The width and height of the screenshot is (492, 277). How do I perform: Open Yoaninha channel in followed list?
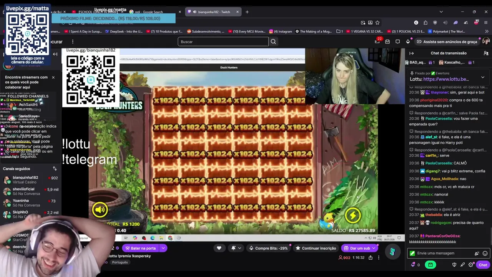coord(31,203)
